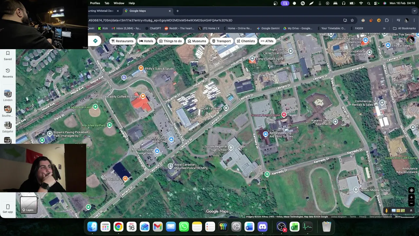419x236 pixels.
Task: Open the Help menu
Action: pyautogui.click(x=132, y=3)
